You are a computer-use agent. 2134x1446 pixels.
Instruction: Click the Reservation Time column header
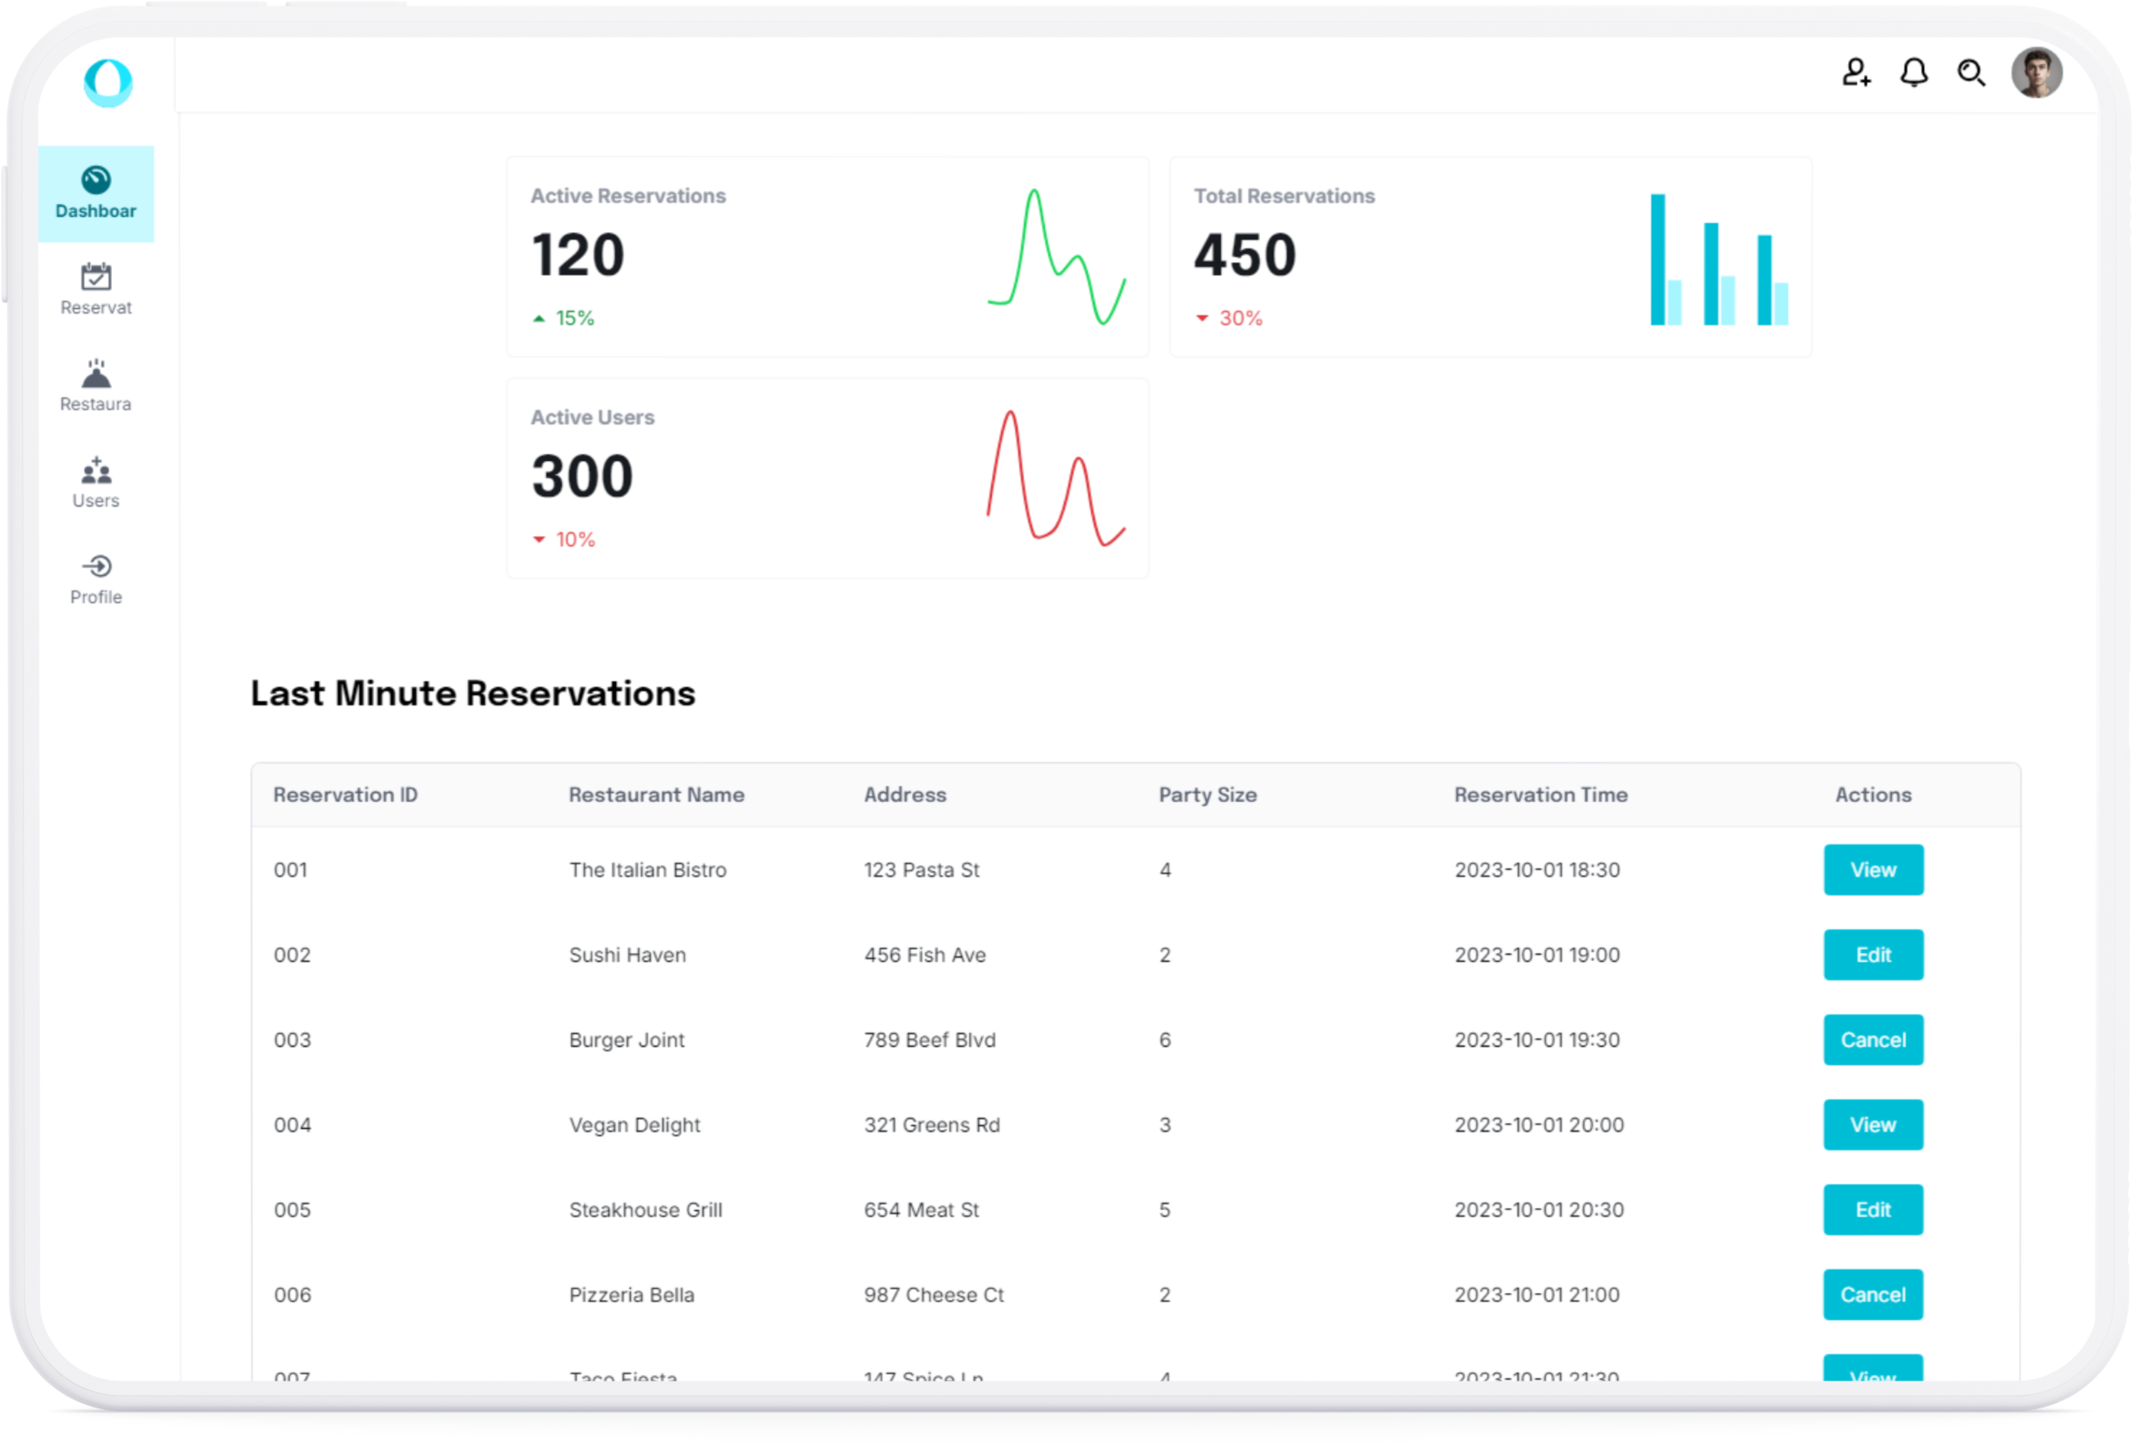1540,795
